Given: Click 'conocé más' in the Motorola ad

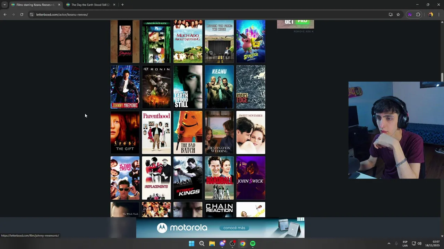Looking at the screenshot, I should (x=234, y=228).
